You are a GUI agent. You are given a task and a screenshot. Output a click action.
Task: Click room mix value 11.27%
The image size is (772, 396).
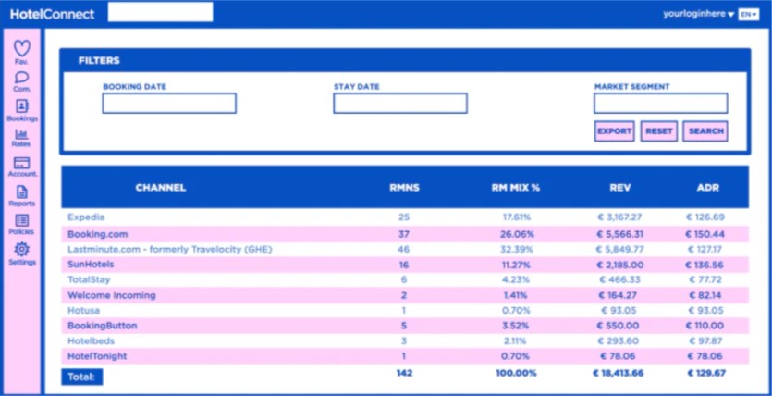click(516, 265)
